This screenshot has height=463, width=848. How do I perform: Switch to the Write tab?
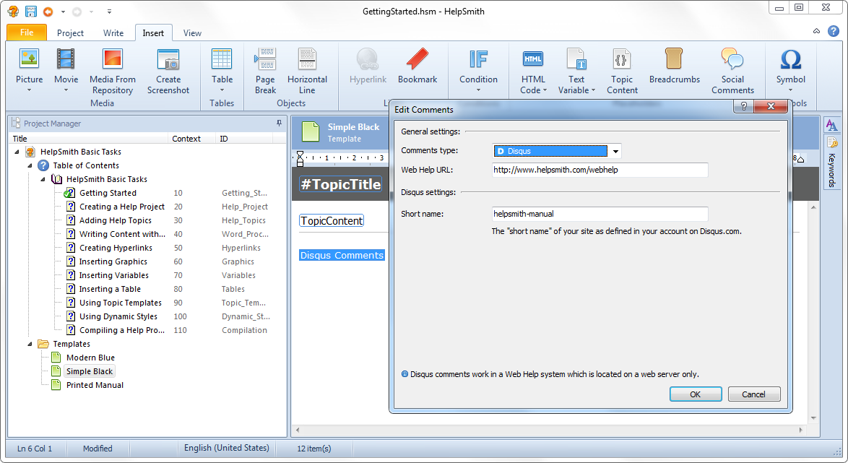[x=113, y=33]
